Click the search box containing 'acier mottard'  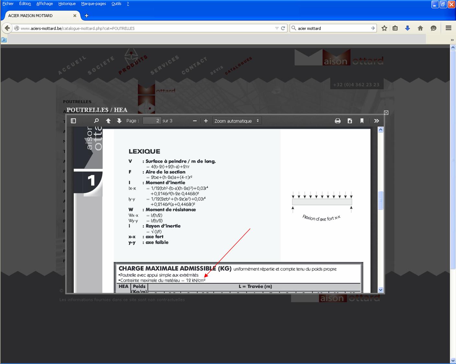(x=333, y=28)
